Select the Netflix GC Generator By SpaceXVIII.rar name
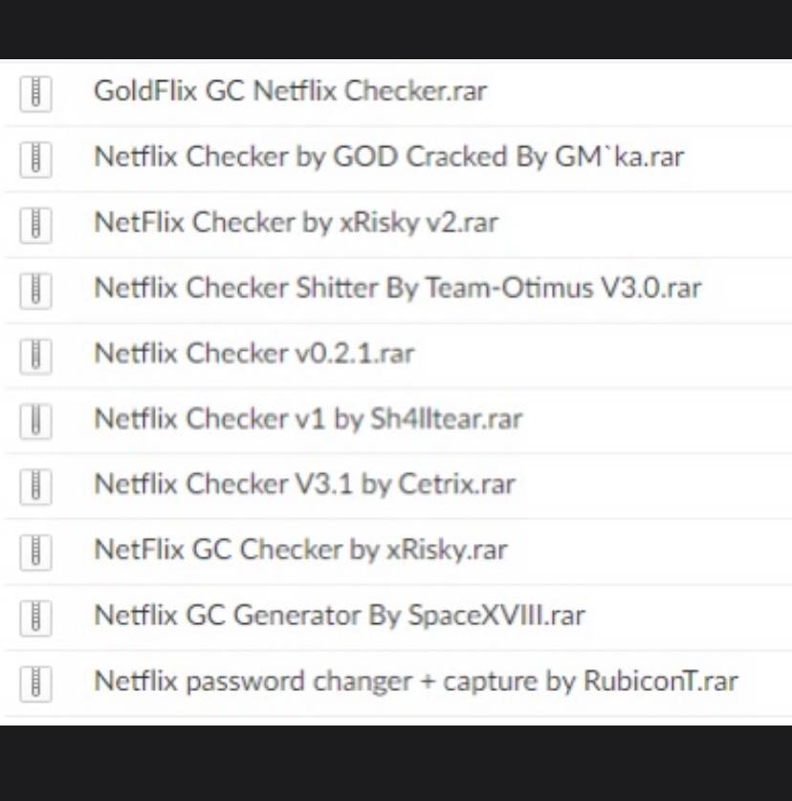 [339, 616]
